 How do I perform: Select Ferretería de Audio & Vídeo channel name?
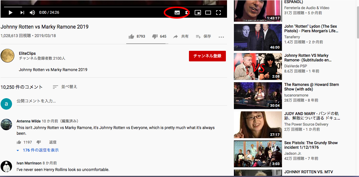point(307,8)
